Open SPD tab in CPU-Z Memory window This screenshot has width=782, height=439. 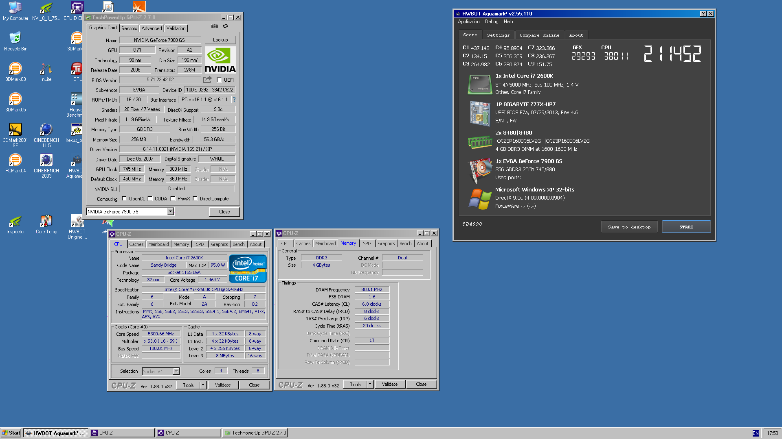tap(367, 243)
